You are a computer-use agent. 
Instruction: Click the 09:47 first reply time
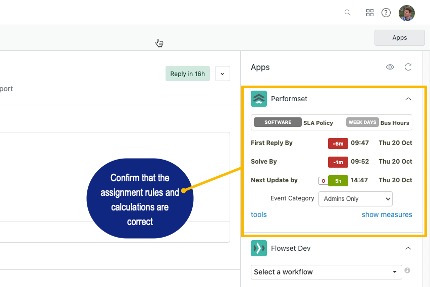pyautogui.click(x=360, y=143)
